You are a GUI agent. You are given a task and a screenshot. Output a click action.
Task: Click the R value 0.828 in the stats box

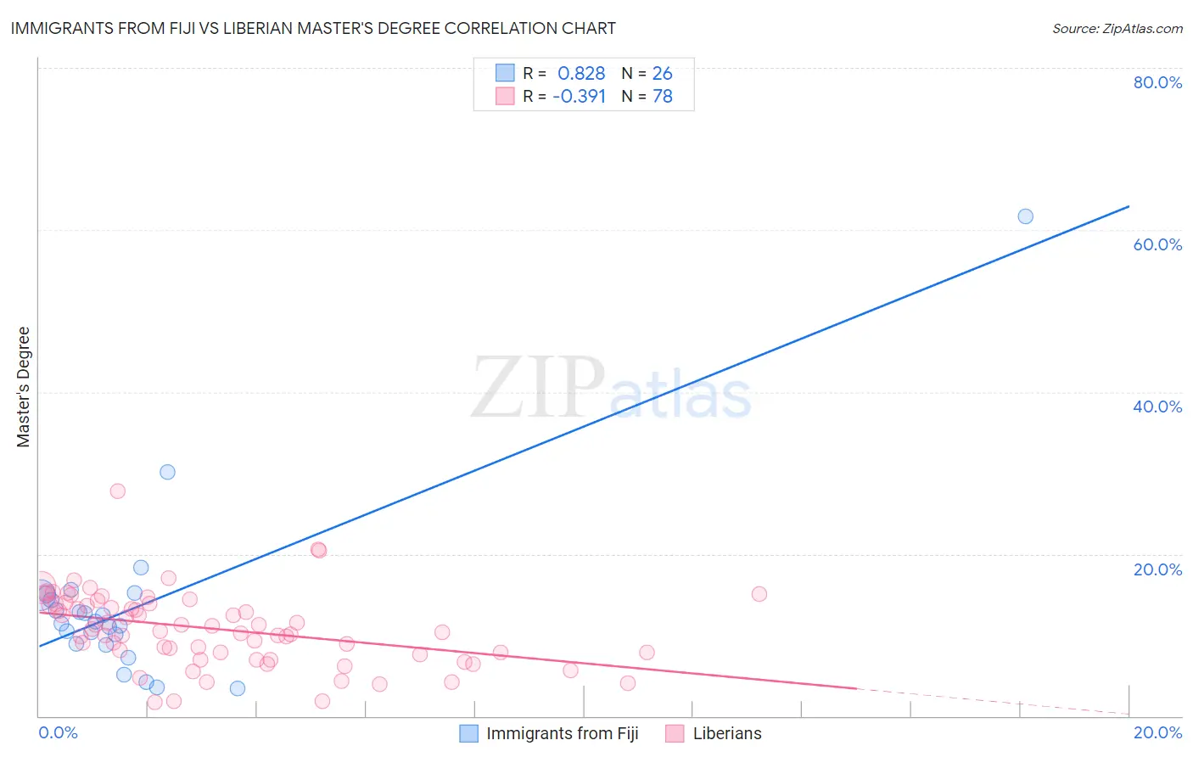pos(581,73)
